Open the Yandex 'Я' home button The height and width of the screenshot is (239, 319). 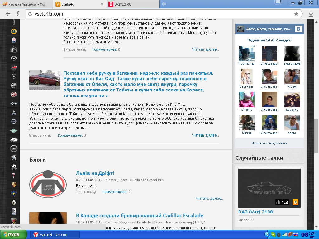(x=18, y=14)
